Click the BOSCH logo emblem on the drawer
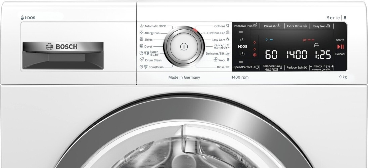The height and width of the screenshot is (168, 368). click(49, 46)
